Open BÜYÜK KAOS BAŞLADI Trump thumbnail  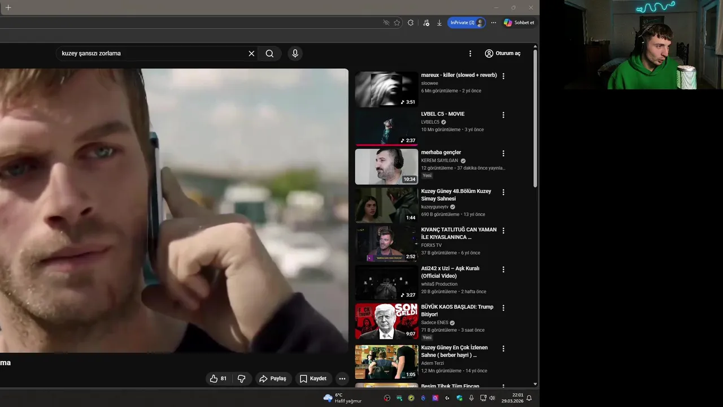[x=386, y=321]
